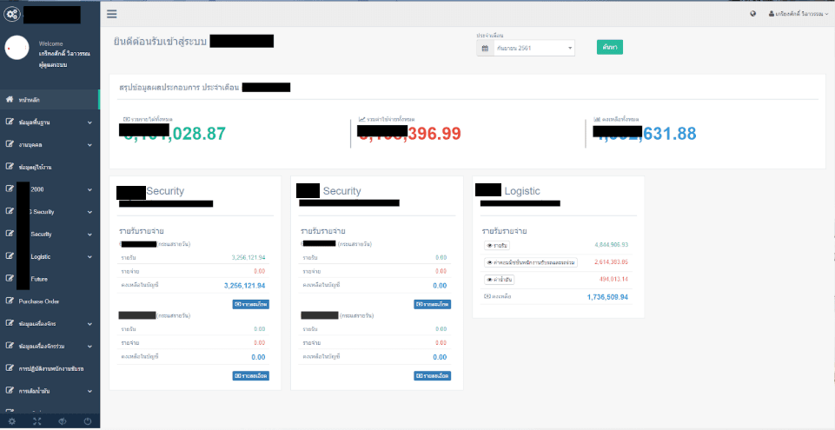
Task: Click the gears logo icon at top left
Action: coord(11,14)
